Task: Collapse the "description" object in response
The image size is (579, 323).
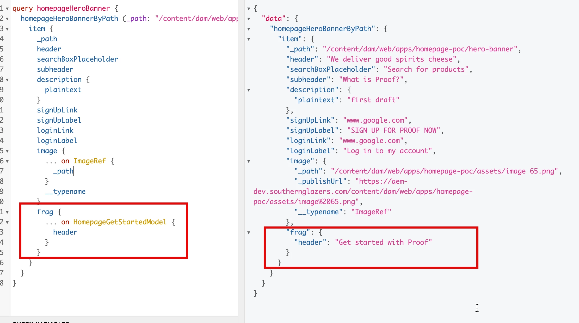Action: click(249, 90)
